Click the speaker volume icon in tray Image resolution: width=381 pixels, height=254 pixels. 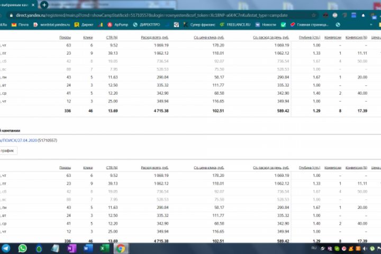tap(365, 249)
